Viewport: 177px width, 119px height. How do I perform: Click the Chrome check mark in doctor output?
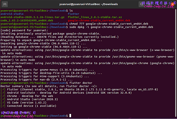(x=3, y=96)
